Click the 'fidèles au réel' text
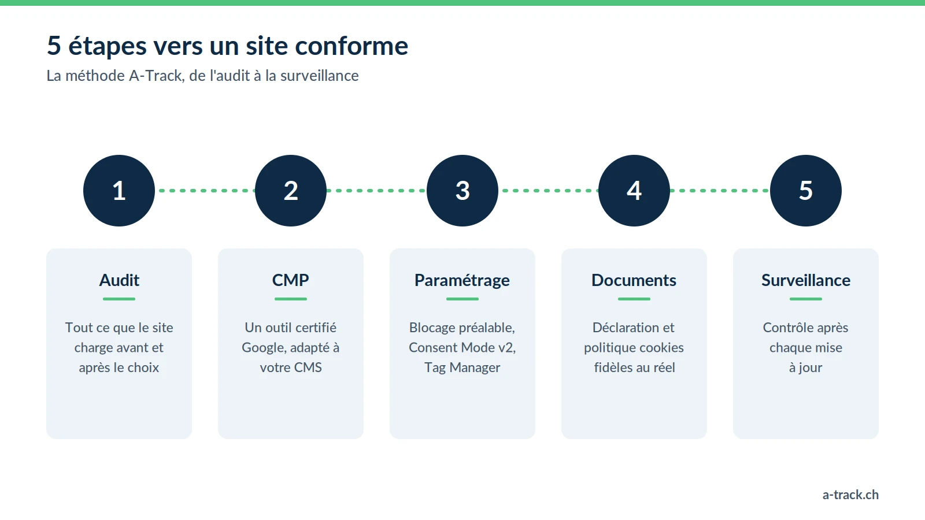 coord(634,367)
